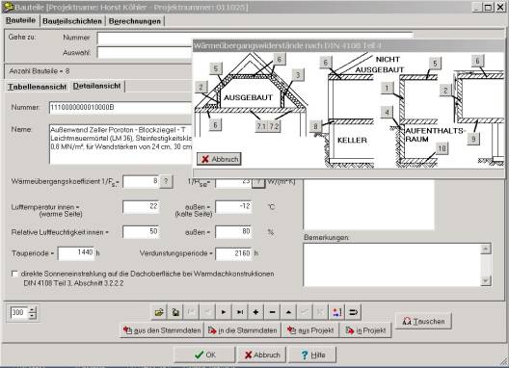Switch to Bauteile tab

click(21, 20)
